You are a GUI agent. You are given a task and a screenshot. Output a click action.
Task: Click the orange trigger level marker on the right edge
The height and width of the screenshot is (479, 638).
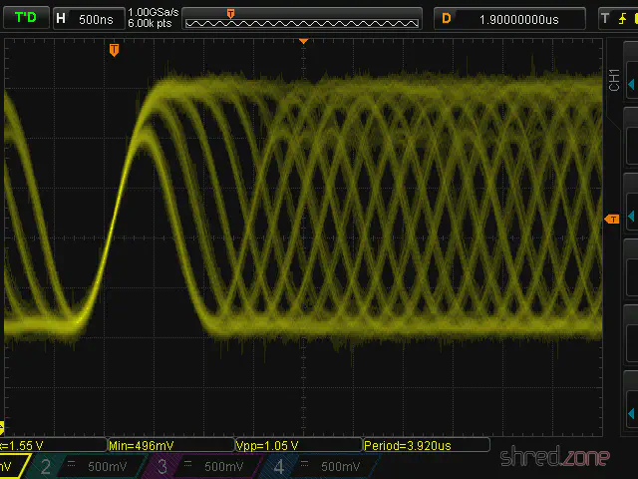[x=612, y=219]
